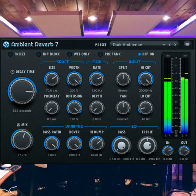The width and height of the screenshot is (196, 196).
Task: Click the 0.00 x depth value
Action: pos(97,119)
